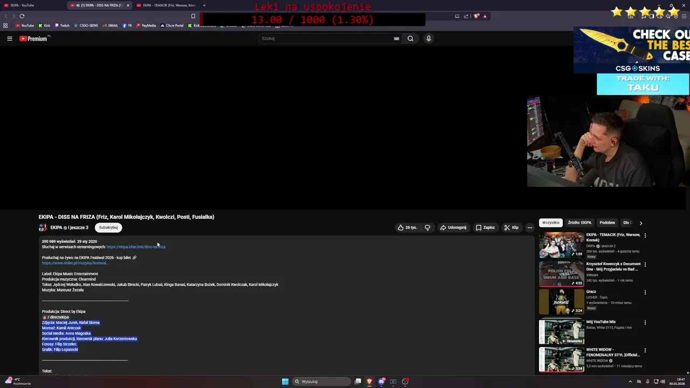
Task: Start voice search with microphone icon
Action: (x=429, y=38)
